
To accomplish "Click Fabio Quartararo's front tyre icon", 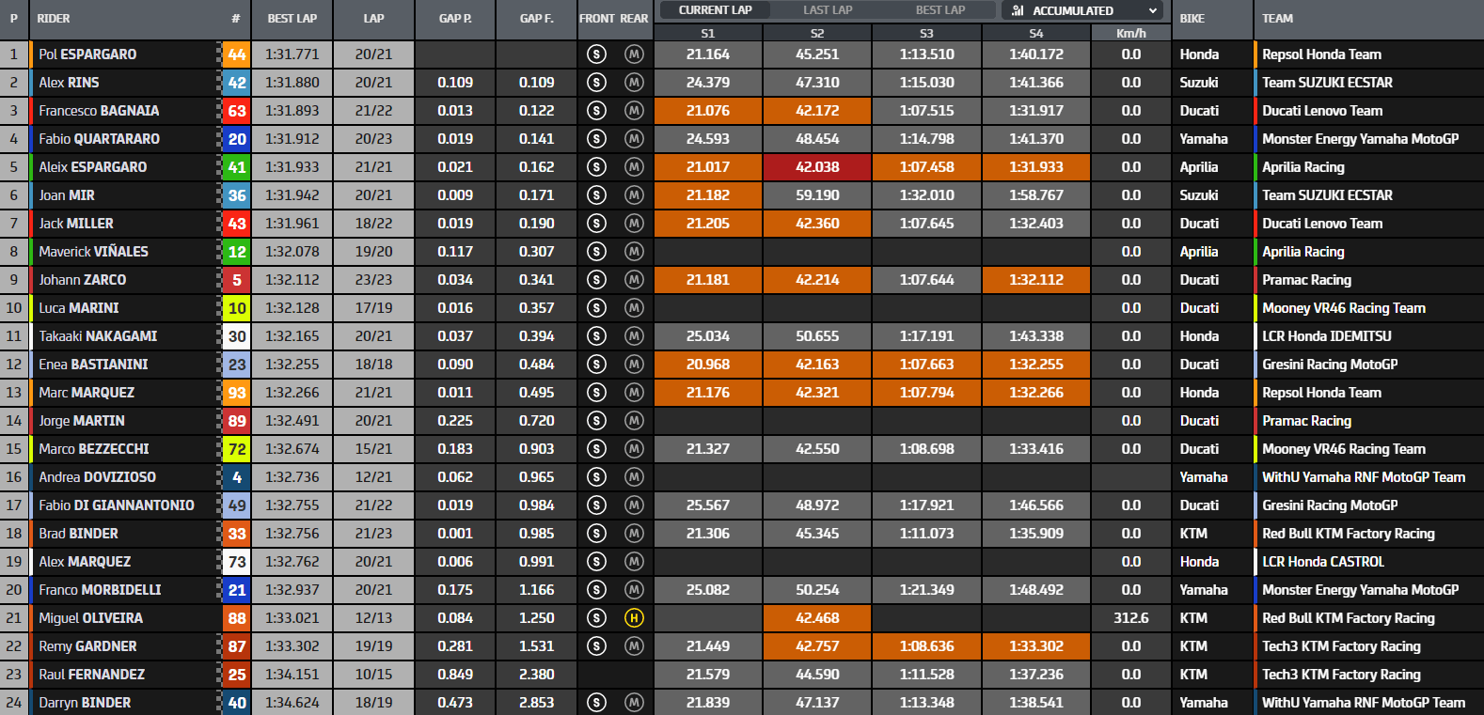I will coord(596,139).
